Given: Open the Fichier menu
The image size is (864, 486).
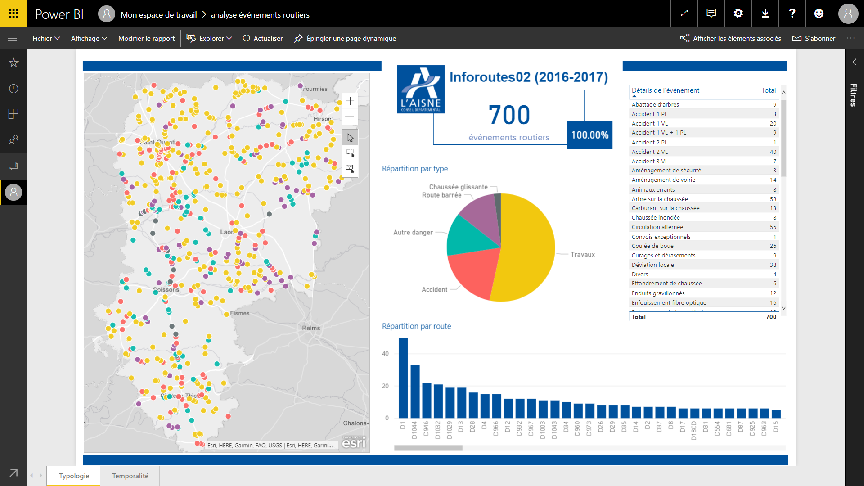Looking at the screenshot, I should [46, 39].
